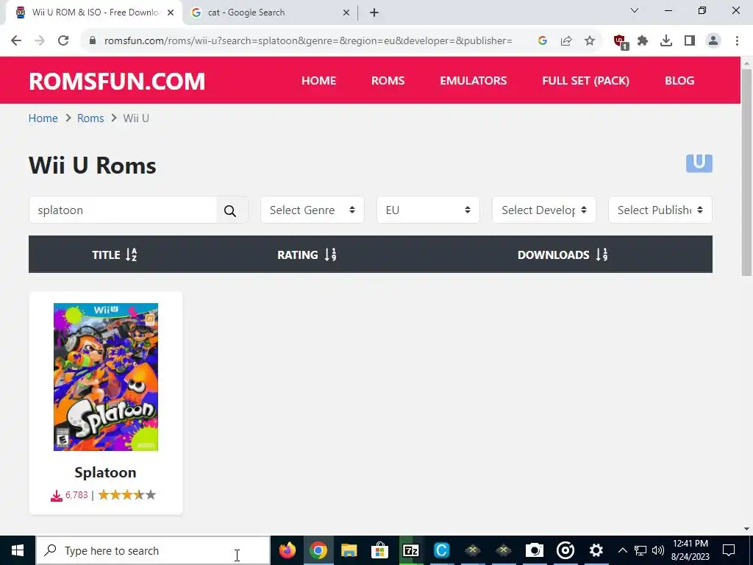This screenshot has height=565, width=753.
Task: Follow the Home breadcrumb link
Action: click(x=43, y=118)
